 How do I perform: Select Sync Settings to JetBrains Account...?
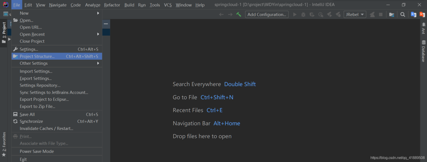click(57, 92)
